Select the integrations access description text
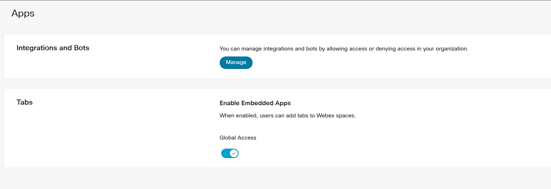 (x=344, y=48)
